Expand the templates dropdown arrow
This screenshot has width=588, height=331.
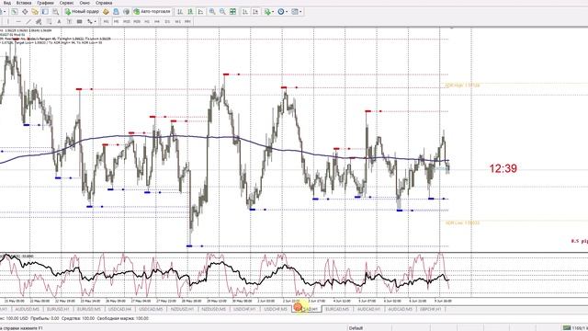coord(300,12)
